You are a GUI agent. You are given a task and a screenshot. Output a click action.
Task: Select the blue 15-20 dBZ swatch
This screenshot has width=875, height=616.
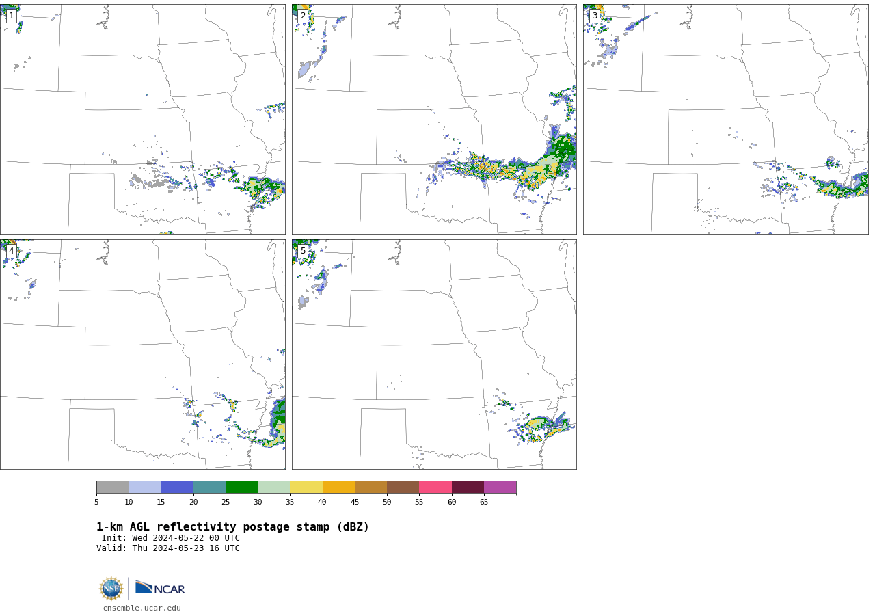[x=177, y=487]
